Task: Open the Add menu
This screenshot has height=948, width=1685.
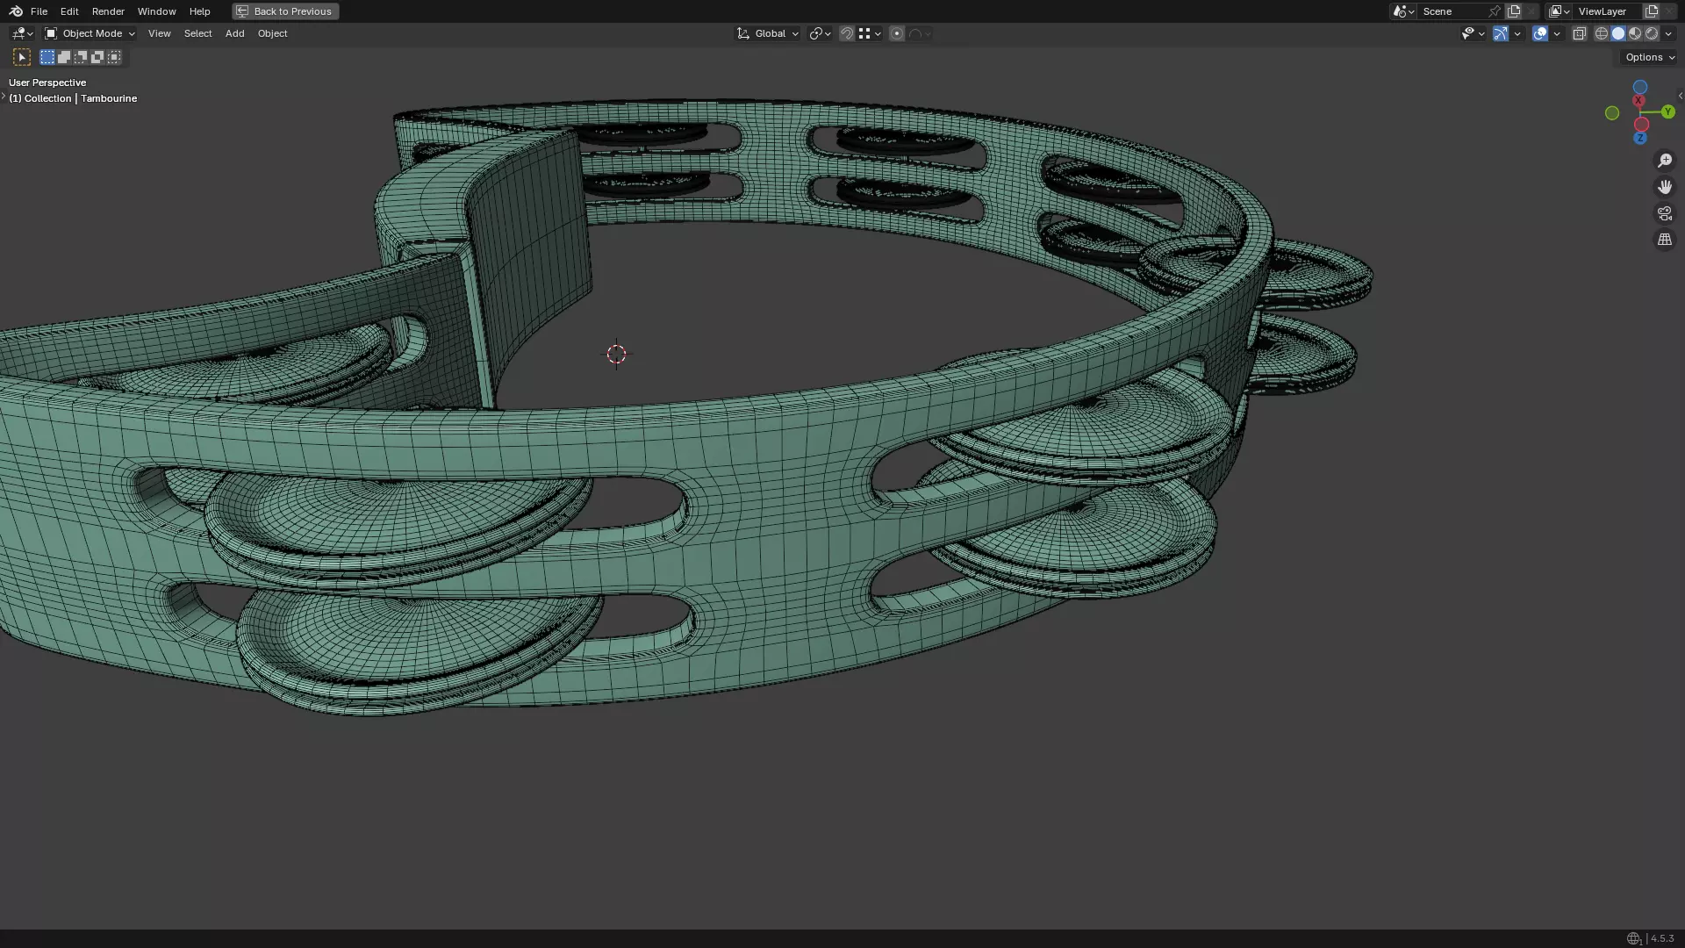Action: pyautogui.click(x=234, y=33)
